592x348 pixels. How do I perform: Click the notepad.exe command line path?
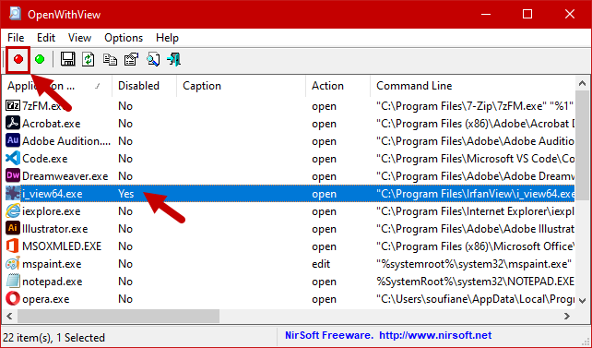[475, 282]
